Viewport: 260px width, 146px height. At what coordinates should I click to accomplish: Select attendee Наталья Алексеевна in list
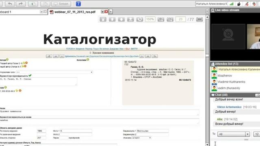point(236,69)
